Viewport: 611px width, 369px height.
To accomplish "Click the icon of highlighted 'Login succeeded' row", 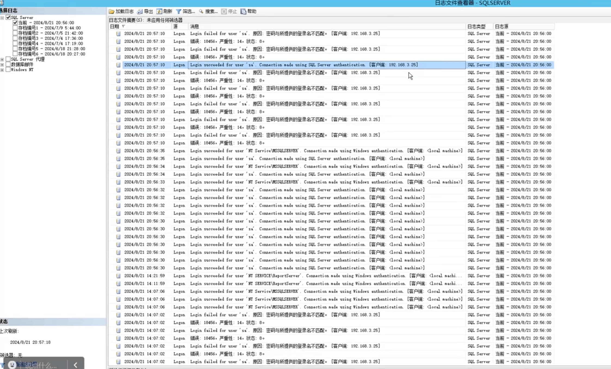I will click(118, 65).
